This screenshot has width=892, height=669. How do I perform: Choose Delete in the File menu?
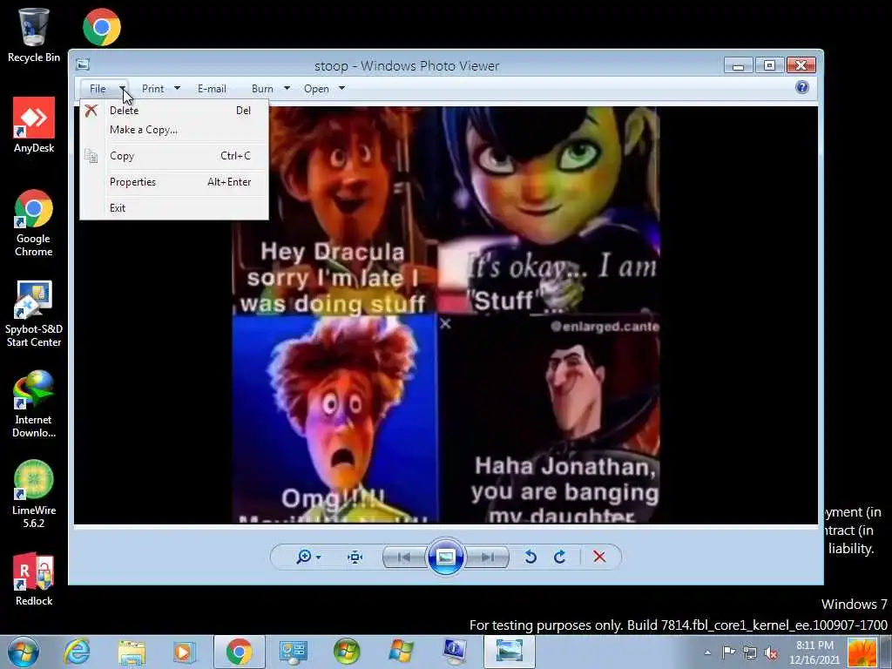[x=174, y=111]
